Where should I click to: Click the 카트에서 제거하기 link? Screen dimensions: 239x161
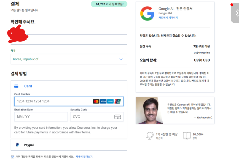tap(168, 18)
